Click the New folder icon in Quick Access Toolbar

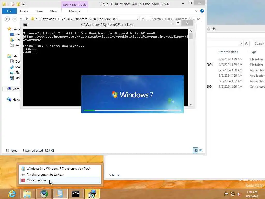(18, 4)
